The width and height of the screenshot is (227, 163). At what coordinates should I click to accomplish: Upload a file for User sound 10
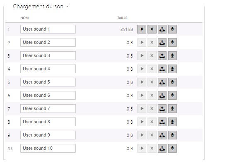(162, 149)
